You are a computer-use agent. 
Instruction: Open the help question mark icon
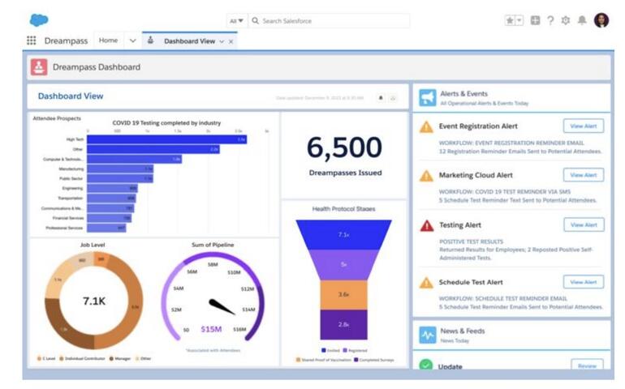[550, 20]
